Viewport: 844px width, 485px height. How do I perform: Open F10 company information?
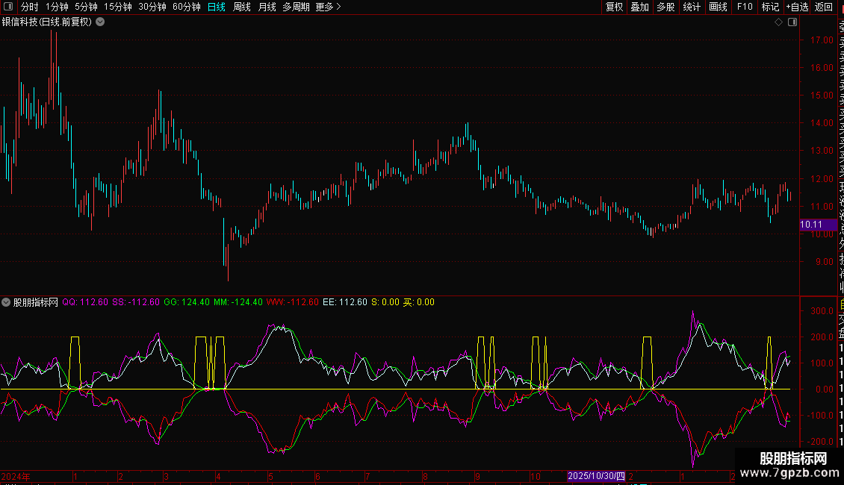745,7
